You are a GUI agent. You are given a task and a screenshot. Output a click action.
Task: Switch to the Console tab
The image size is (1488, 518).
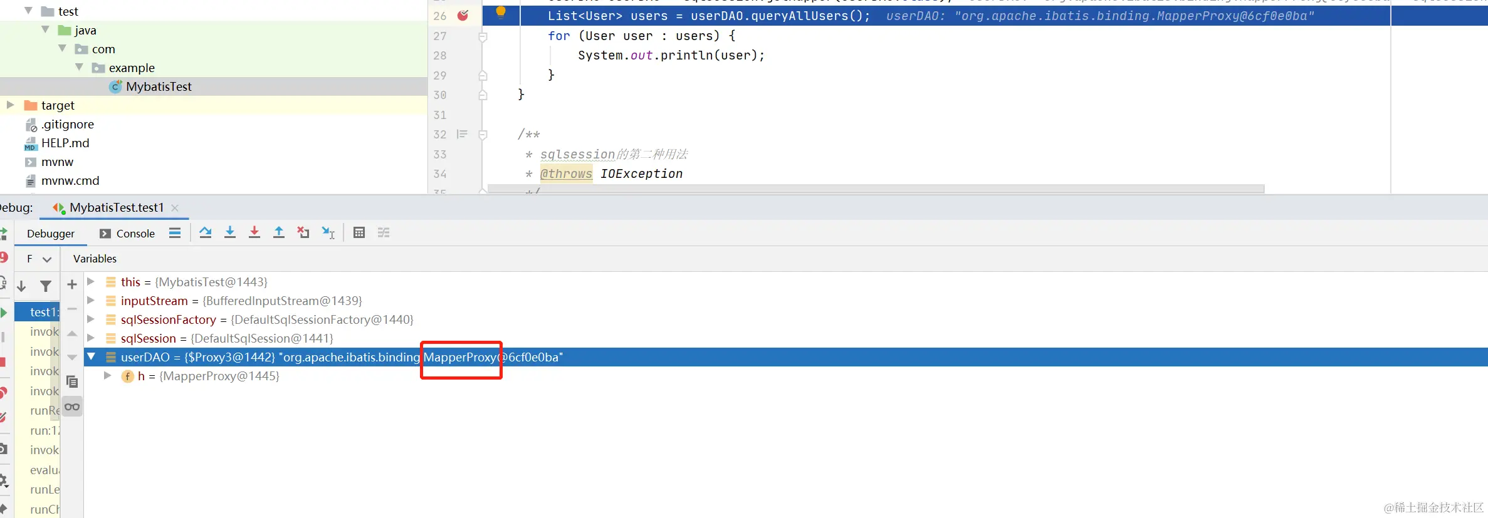[128, 234]
